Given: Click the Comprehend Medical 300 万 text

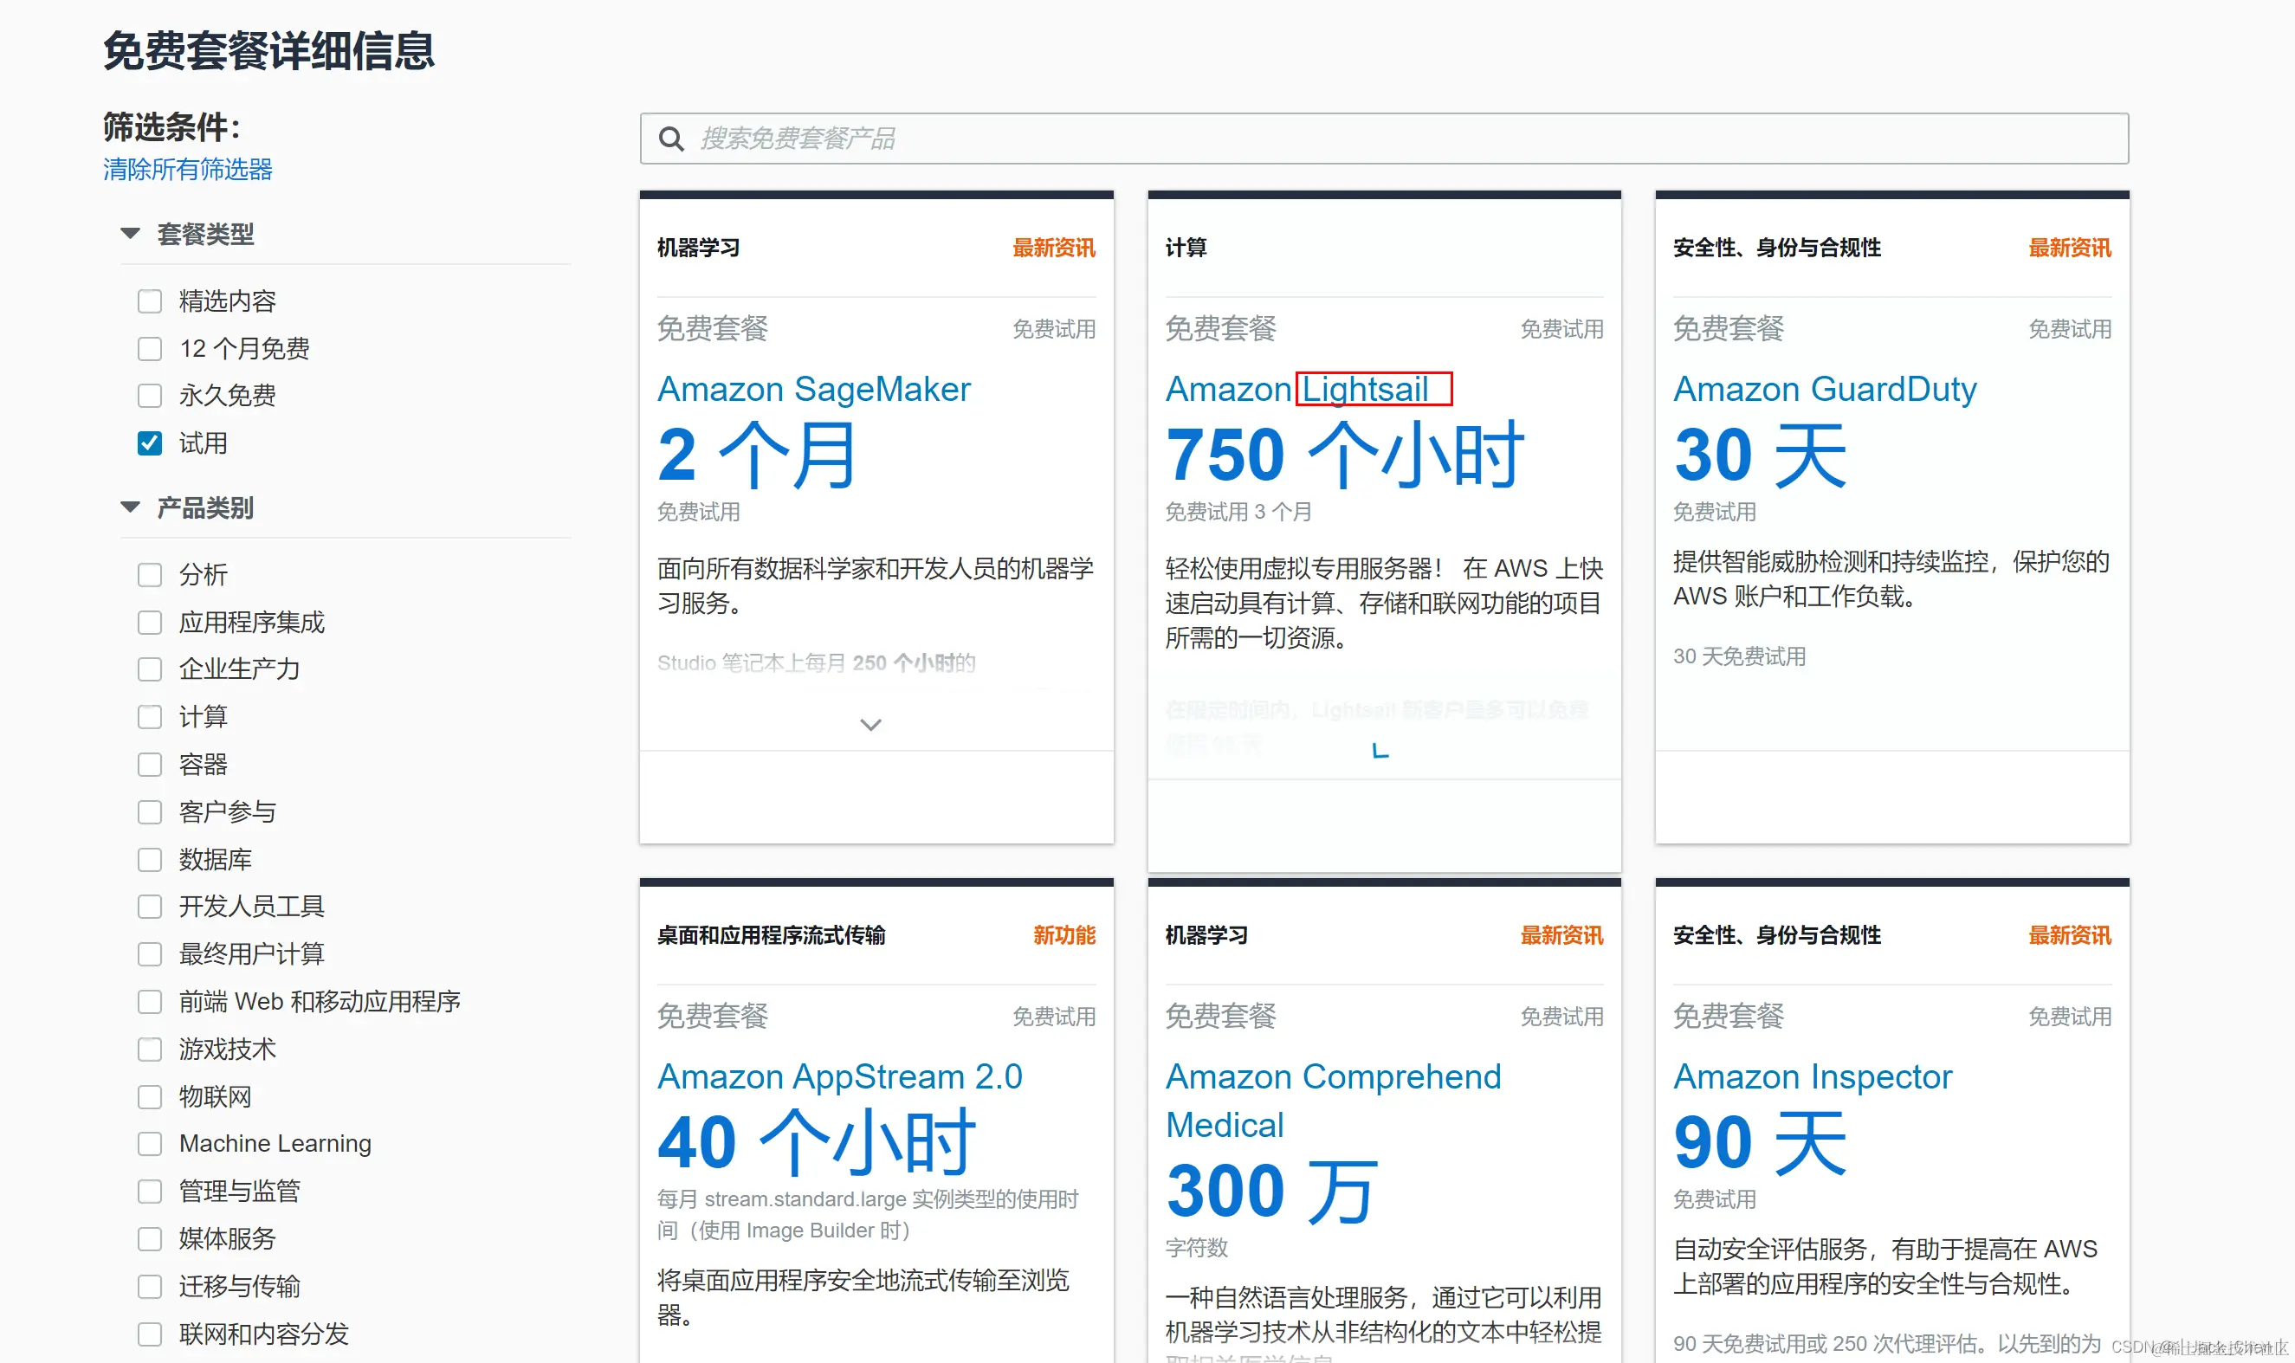Looking at the screenshot, I should tap(1272, 1192).
